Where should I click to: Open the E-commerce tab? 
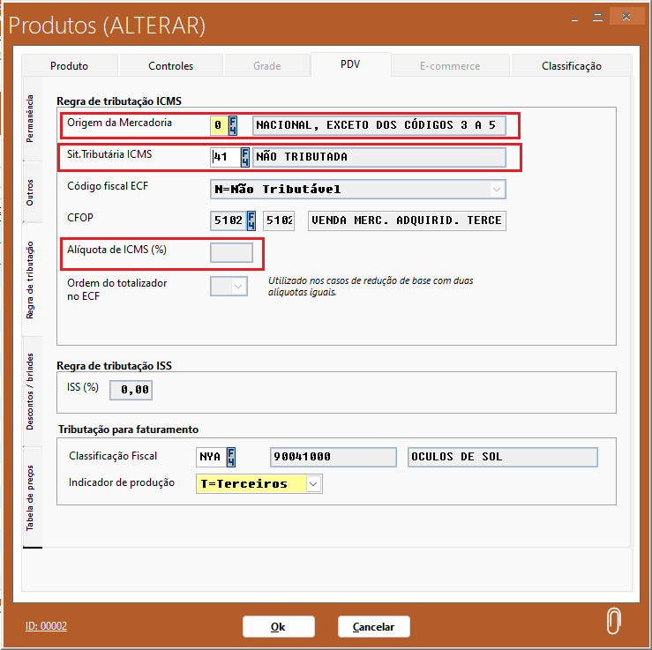point(450,66)
